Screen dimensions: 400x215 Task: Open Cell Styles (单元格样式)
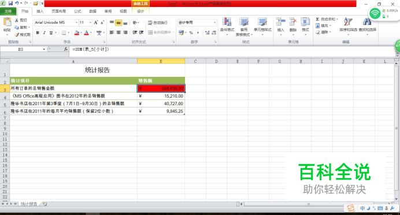tap(262, 25)
